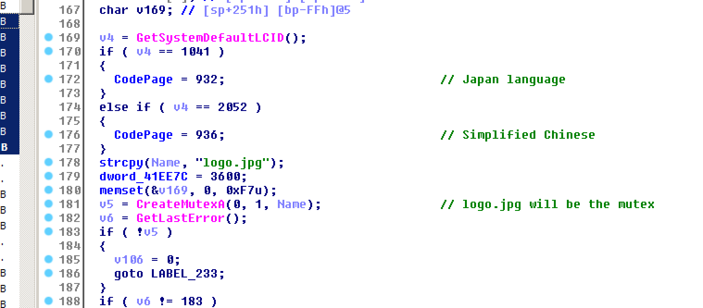
Task: Select the dword_41EE7C global variable
Action: click(144, 177)
